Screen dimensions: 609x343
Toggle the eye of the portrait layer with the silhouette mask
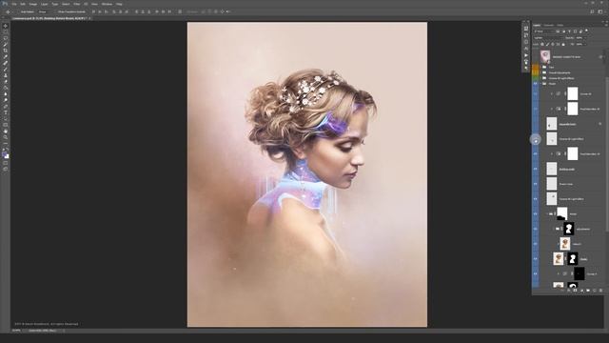[x=536, y=259]
